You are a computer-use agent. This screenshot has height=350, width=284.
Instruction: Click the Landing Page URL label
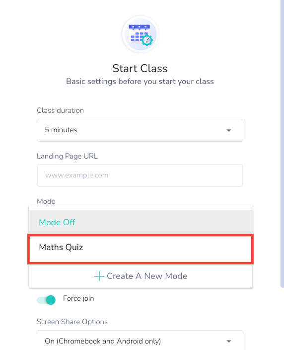click(x=68, y=156)
